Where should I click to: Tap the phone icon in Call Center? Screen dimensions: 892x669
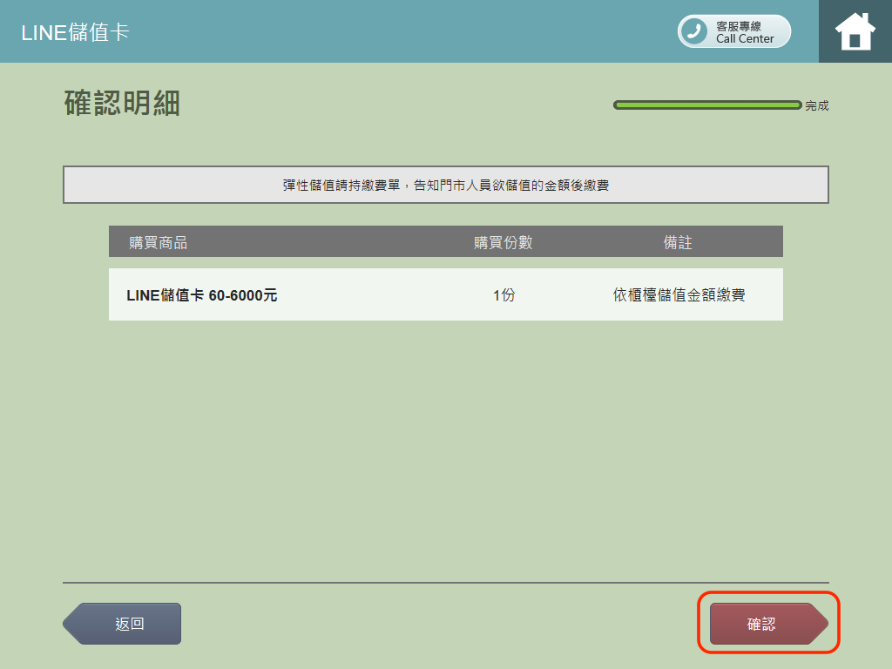click(694, 31)
